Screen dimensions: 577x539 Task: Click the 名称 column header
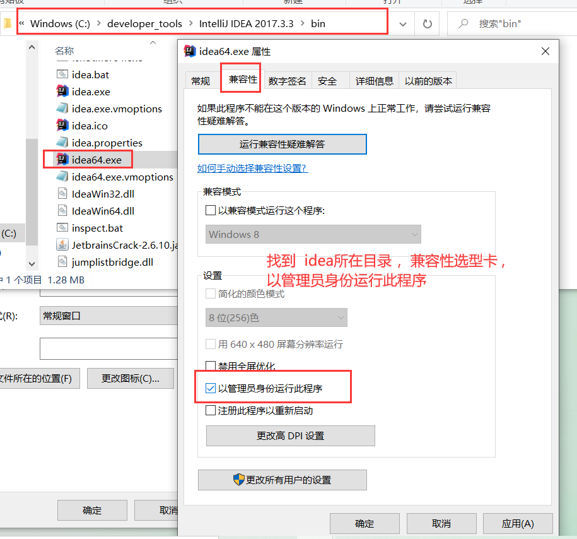click(x=64, y=50)
